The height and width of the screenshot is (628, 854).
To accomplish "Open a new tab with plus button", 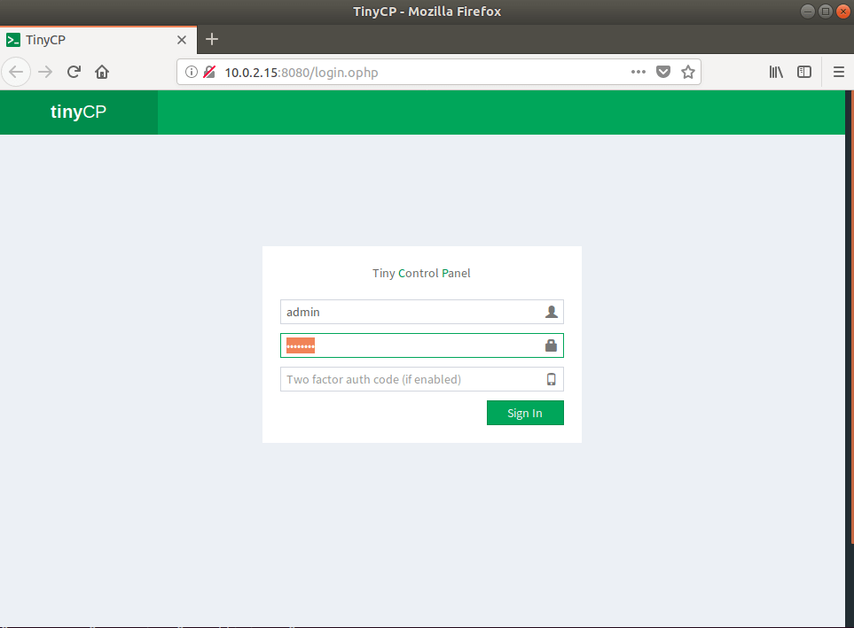I will coord(212,40).
